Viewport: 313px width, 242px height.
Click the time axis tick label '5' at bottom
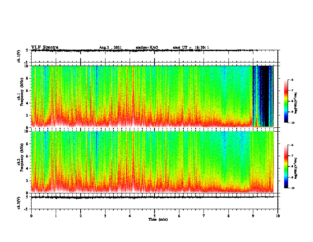click(x=155, y=216)
